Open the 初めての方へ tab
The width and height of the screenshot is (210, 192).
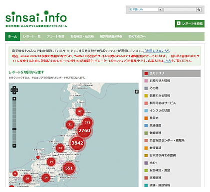coord(137,36)
